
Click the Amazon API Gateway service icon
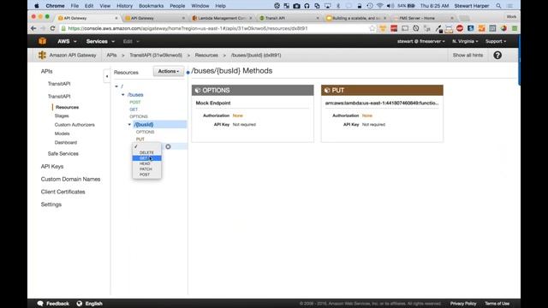(42, 55)
